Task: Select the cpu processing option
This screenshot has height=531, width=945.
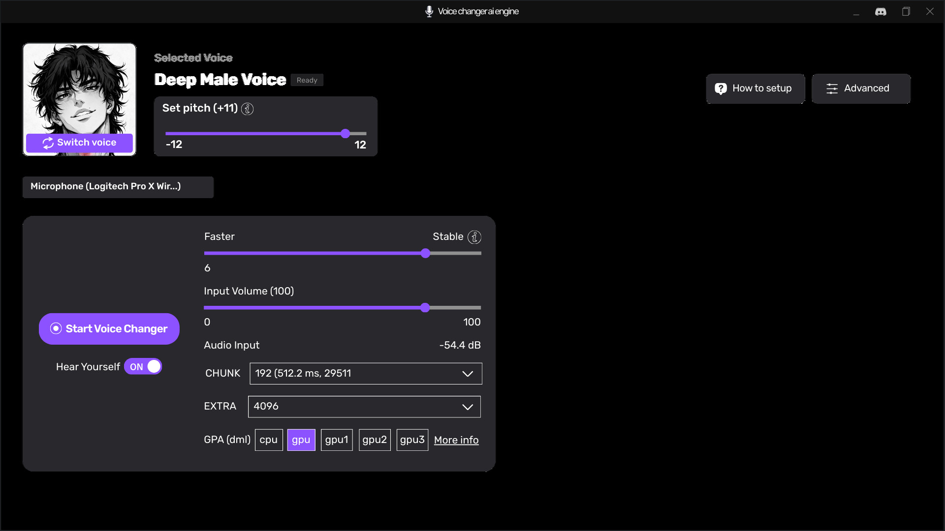Action: tap(269, 440)
